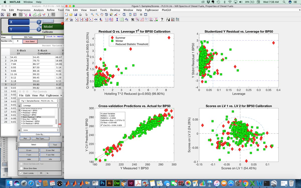The width and height of the screenshot is (301, 188).
Task: Open the Preprocess menu
Action: tap(24, 10)
